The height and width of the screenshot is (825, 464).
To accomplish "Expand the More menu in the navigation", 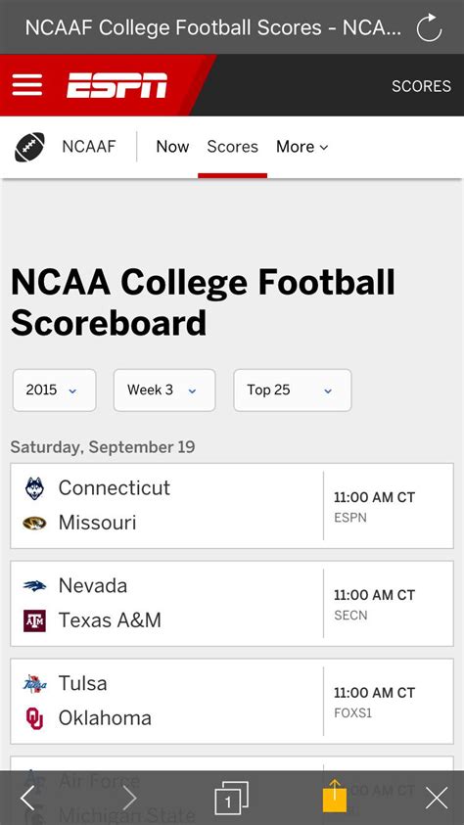I will click(302, 147).
